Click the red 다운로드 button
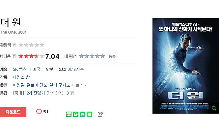The width and height of the screenshot is (219, 138). pos(13,112)
